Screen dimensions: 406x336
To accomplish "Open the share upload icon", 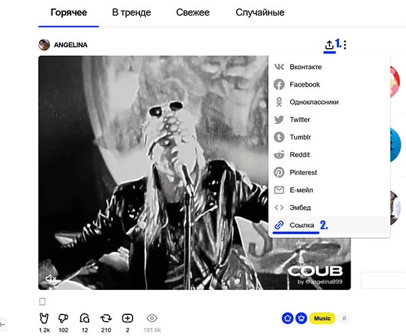I will pos(329,45).
